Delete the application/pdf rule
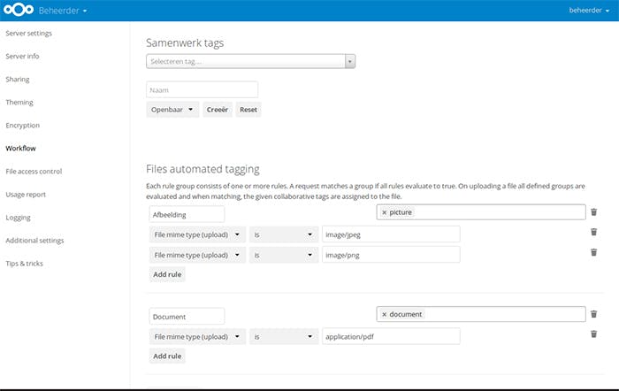619x391 pixels. 593,334
